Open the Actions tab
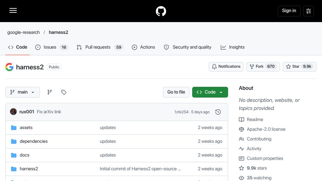The width and height of the screenshot is (322, 181). pos(143,47)
